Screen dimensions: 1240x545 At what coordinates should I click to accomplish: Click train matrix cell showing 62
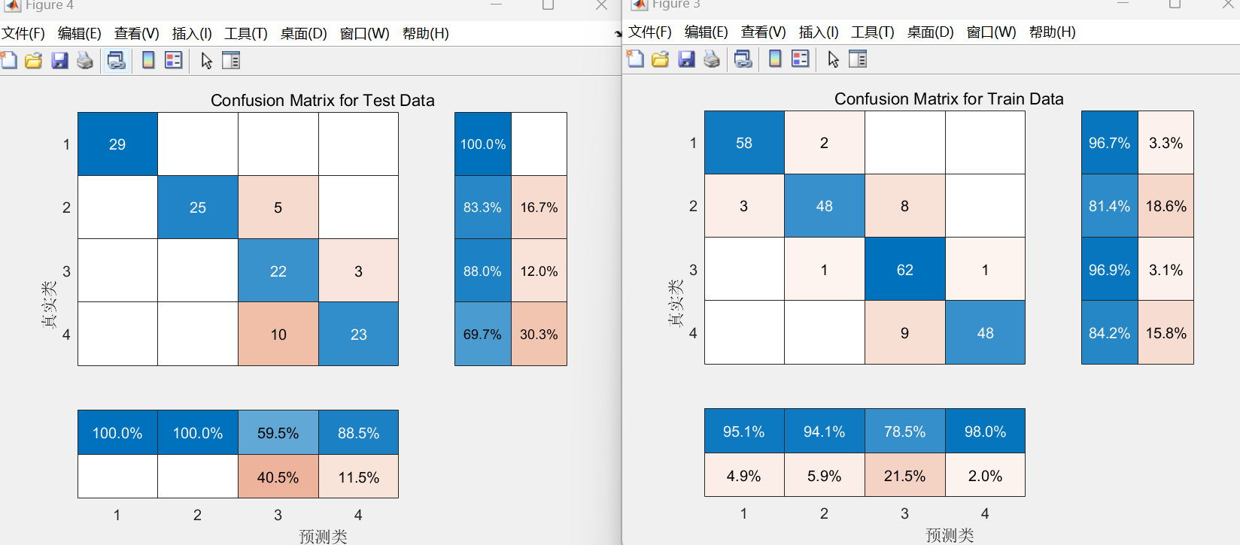(x=904, y=269)
